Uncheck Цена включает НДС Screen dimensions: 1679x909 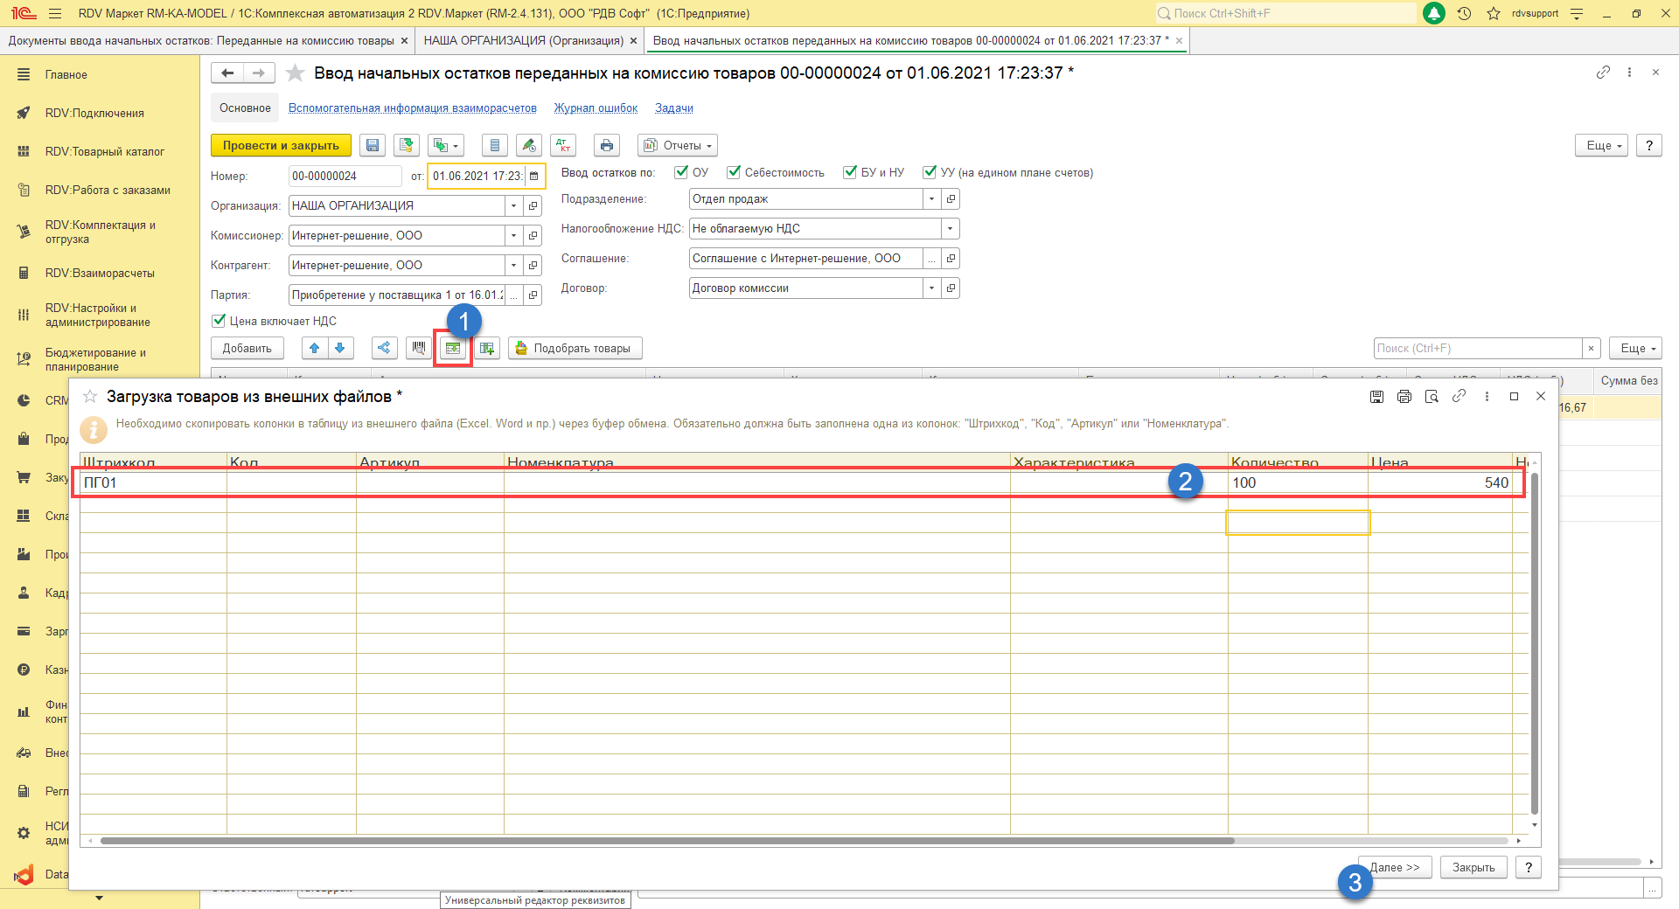click(x=219, y=321)
